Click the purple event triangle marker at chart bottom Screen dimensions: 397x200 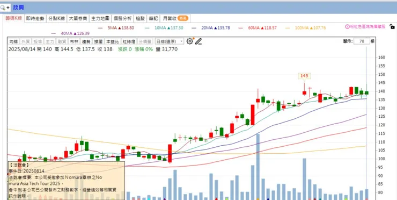click(x=164, y=199)
